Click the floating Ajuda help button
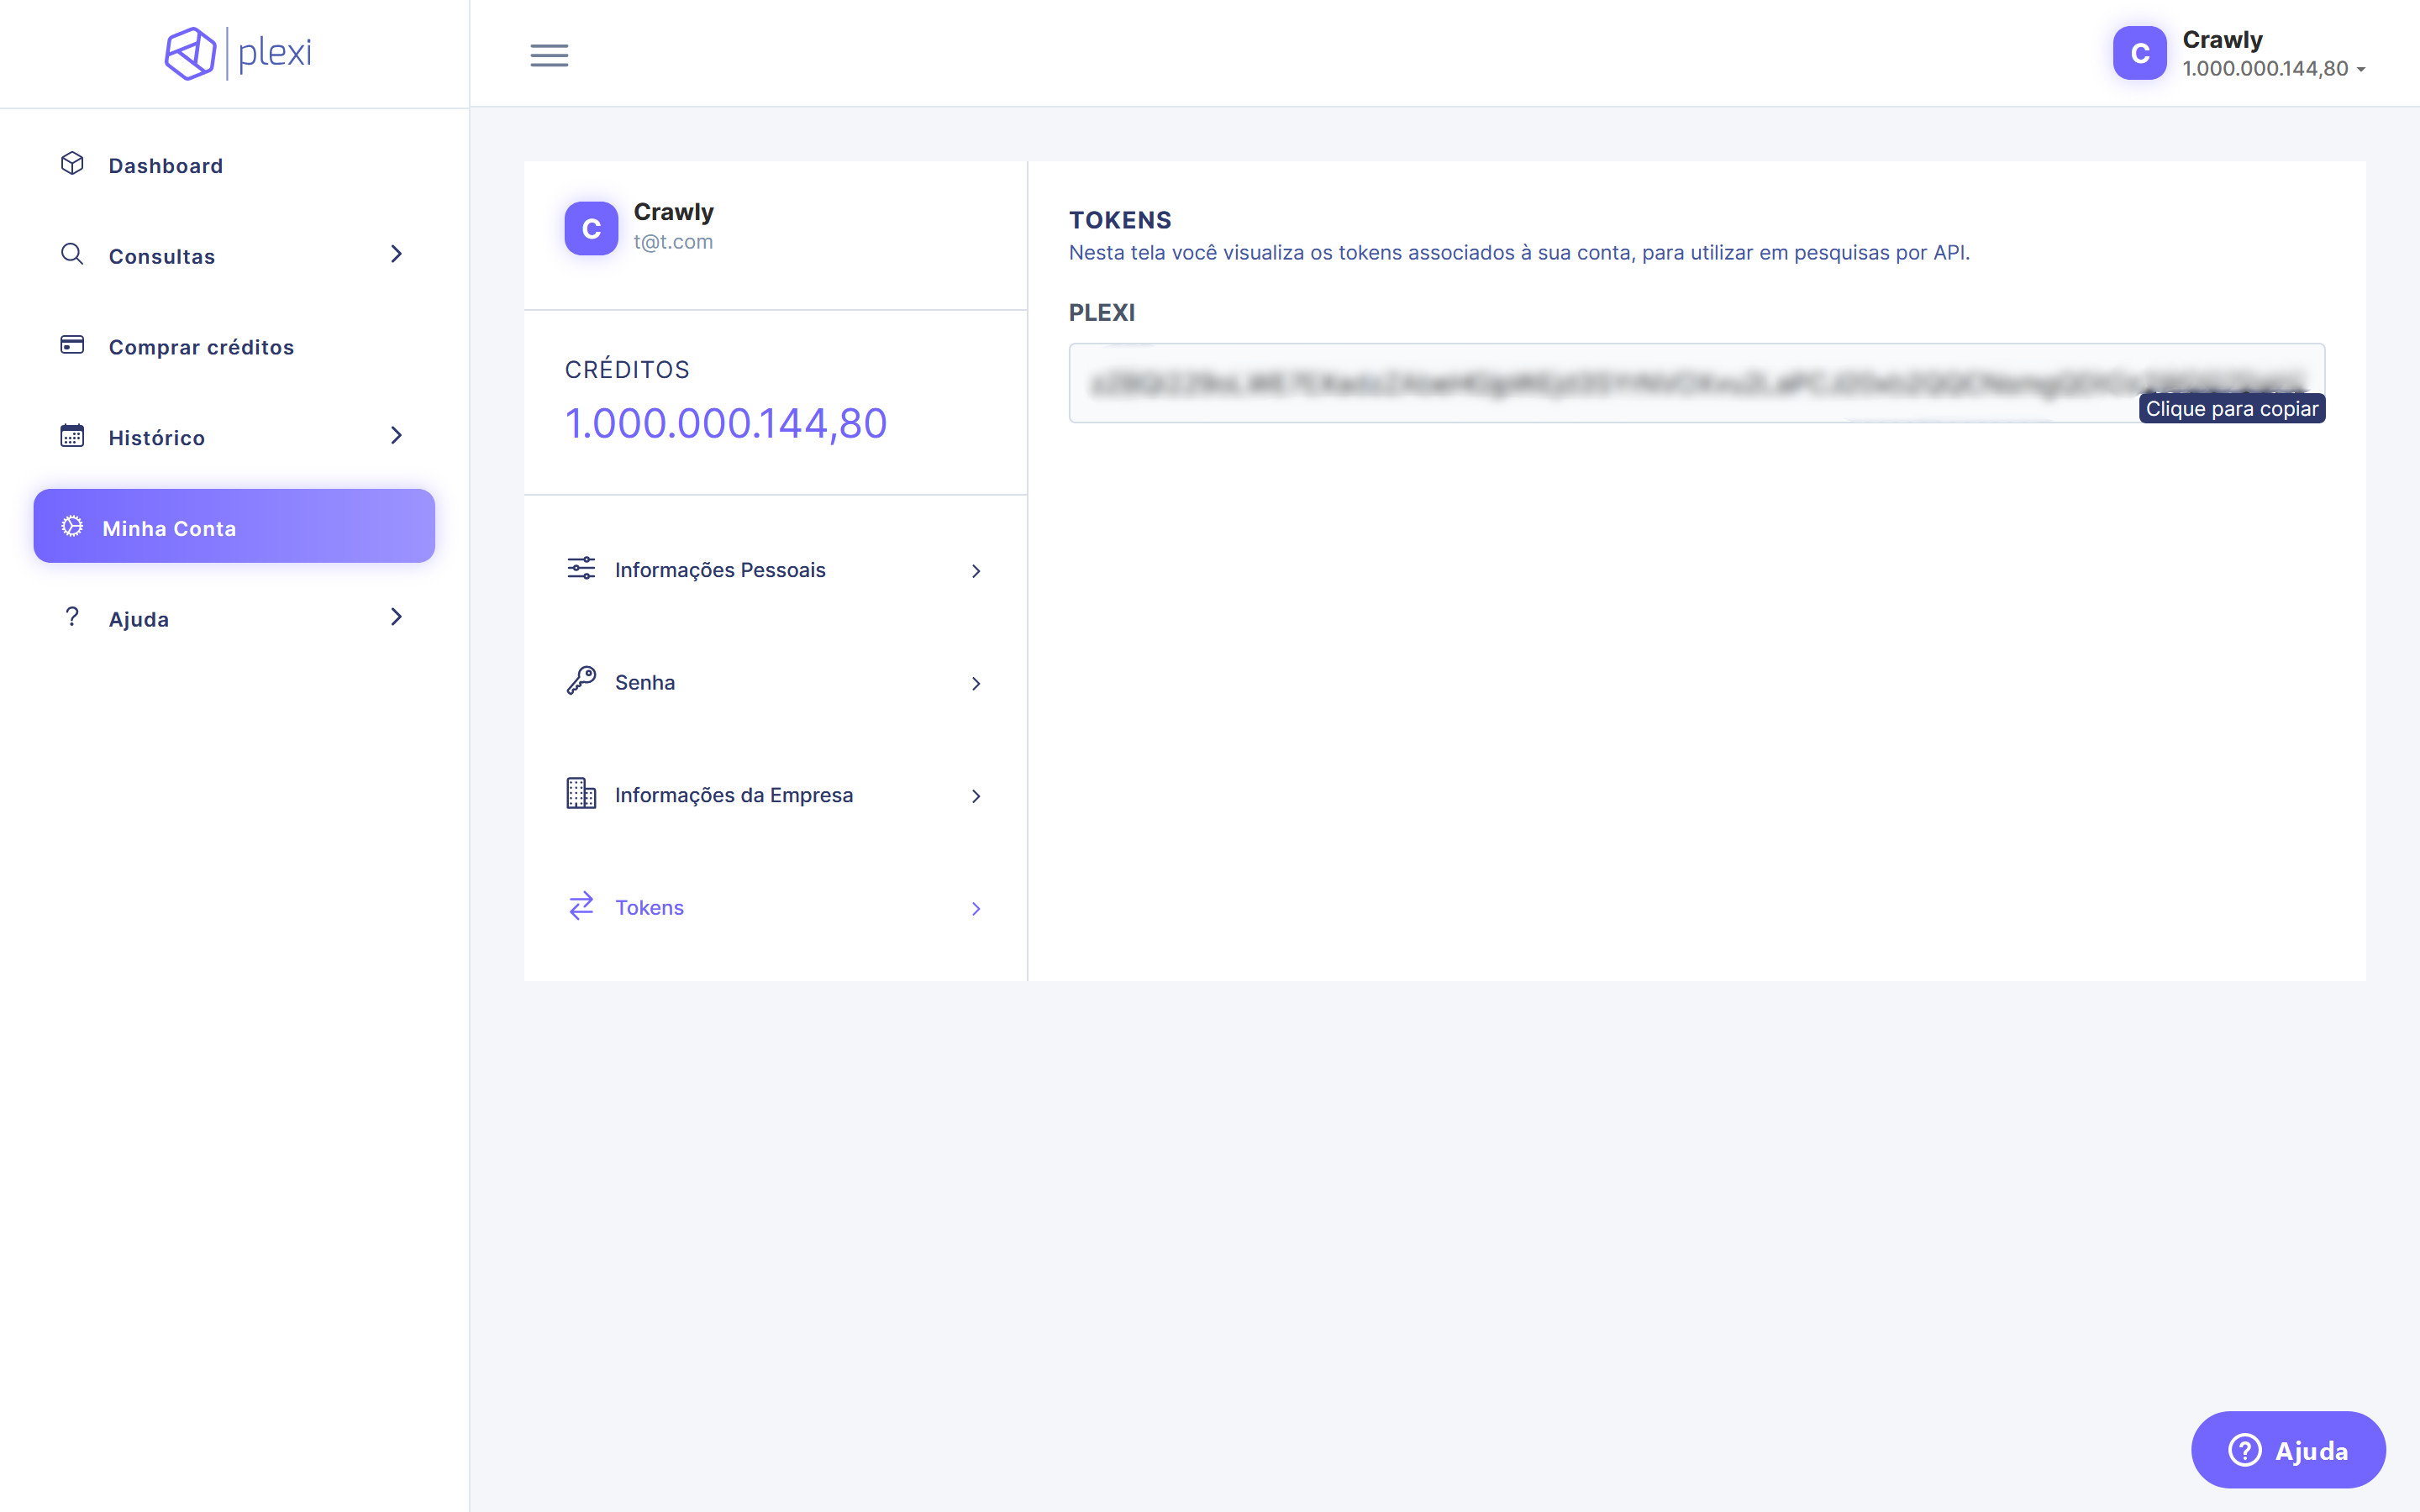This screenshot has width=2420, height=1512. point(2288,1450)
